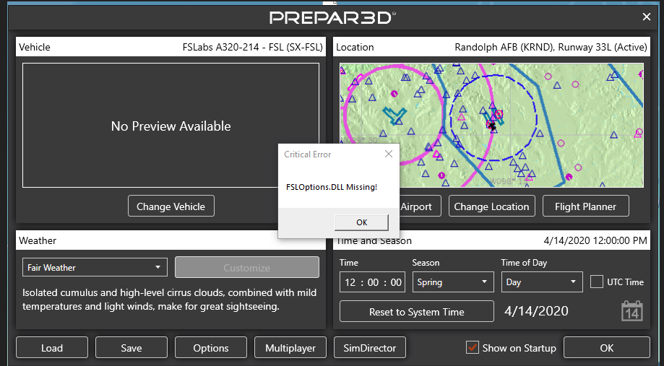Click the date text 4/14/2020 beside calendar
664x366 pixels.
[x=536, y=311]
